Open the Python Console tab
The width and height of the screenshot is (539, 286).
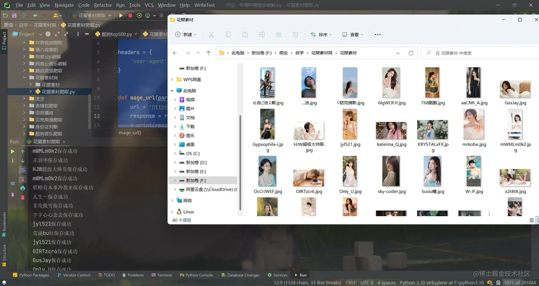pyautogui.click(x=196, y=275)
